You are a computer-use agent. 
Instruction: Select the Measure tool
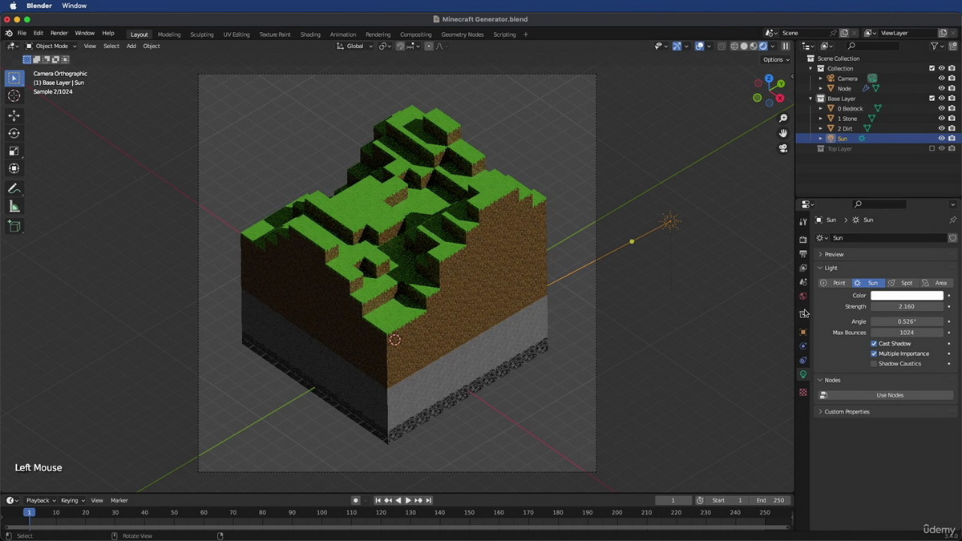(14, 207)
